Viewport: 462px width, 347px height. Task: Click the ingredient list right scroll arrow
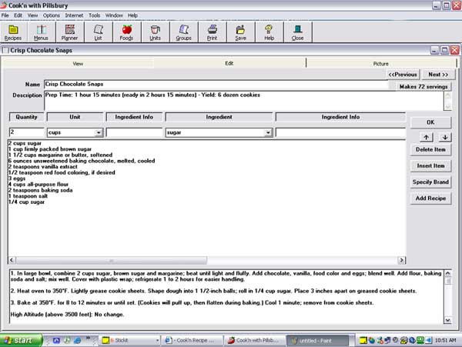point(401,260)
